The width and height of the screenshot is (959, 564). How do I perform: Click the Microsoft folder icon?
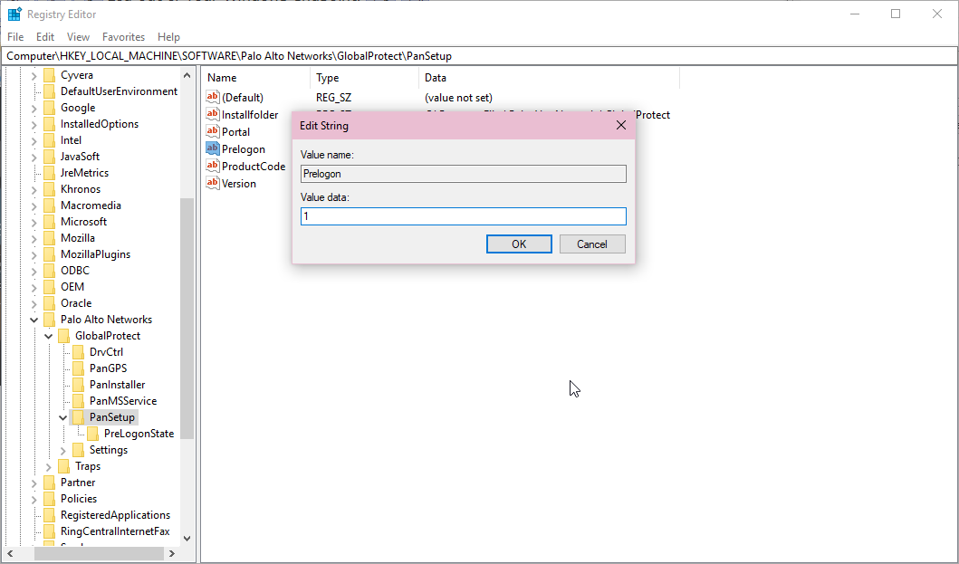point(50,222)
